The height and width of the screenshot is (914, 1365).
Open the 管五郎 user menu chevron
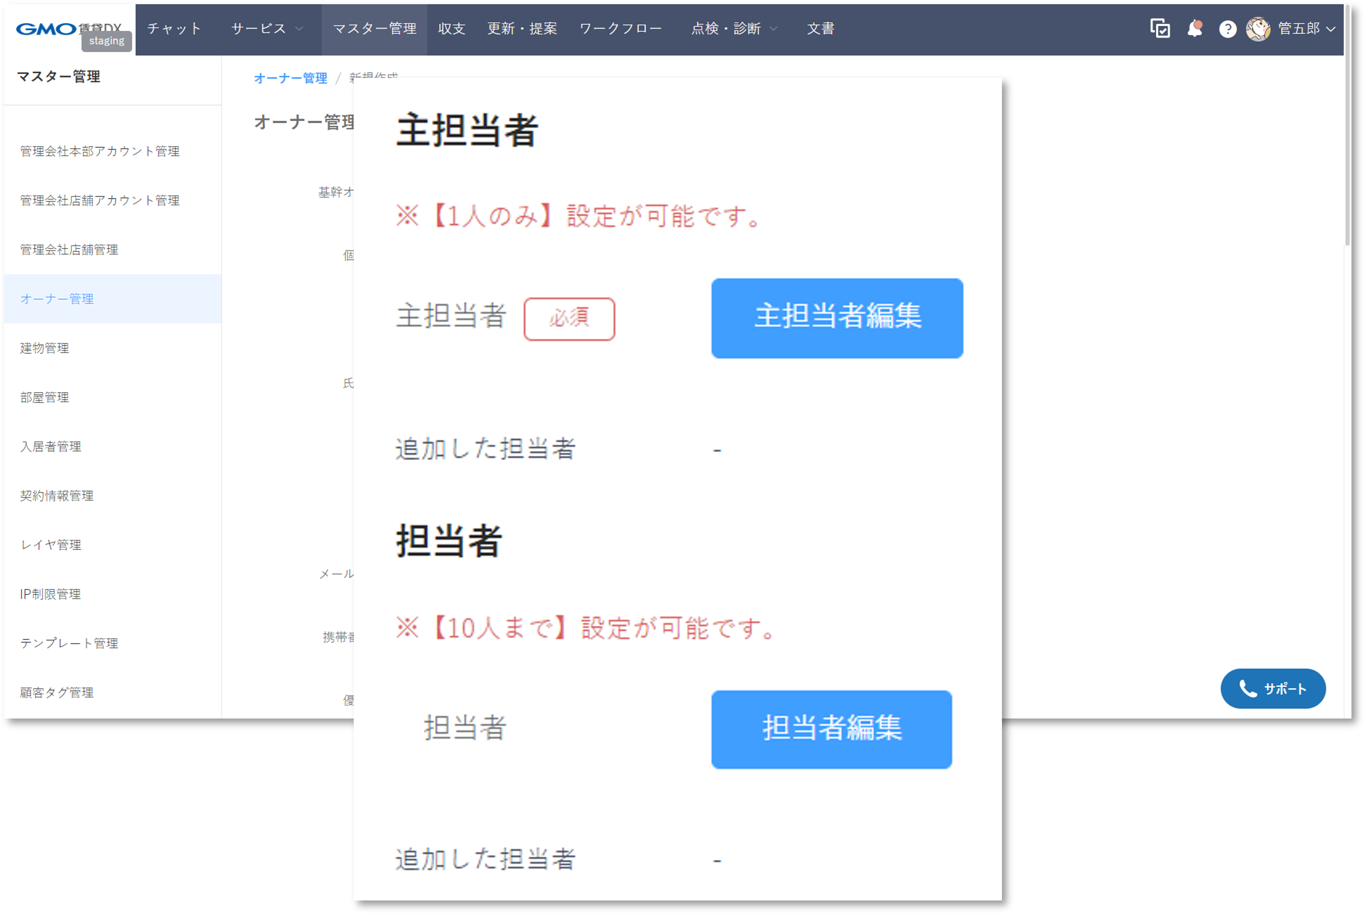click(1330, 29)
